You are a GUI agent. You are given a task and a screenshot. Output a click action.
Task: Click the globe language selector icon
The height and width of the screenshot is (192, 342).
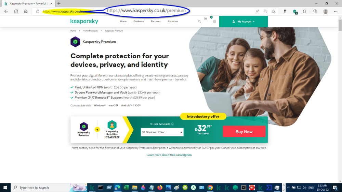214,21
